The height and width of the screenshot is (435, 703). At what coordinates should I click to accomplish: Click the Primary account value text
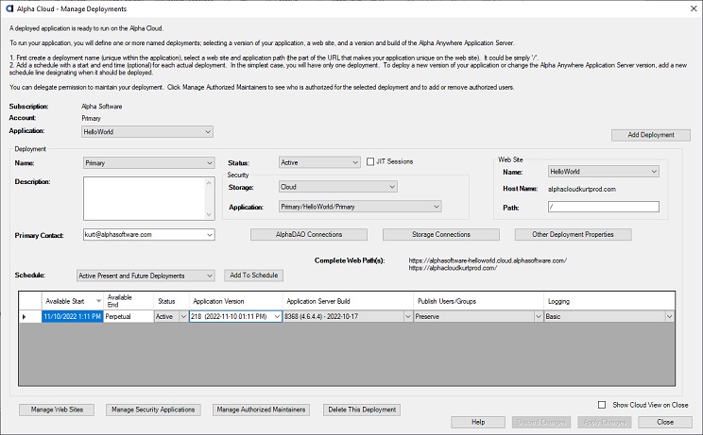92,118
